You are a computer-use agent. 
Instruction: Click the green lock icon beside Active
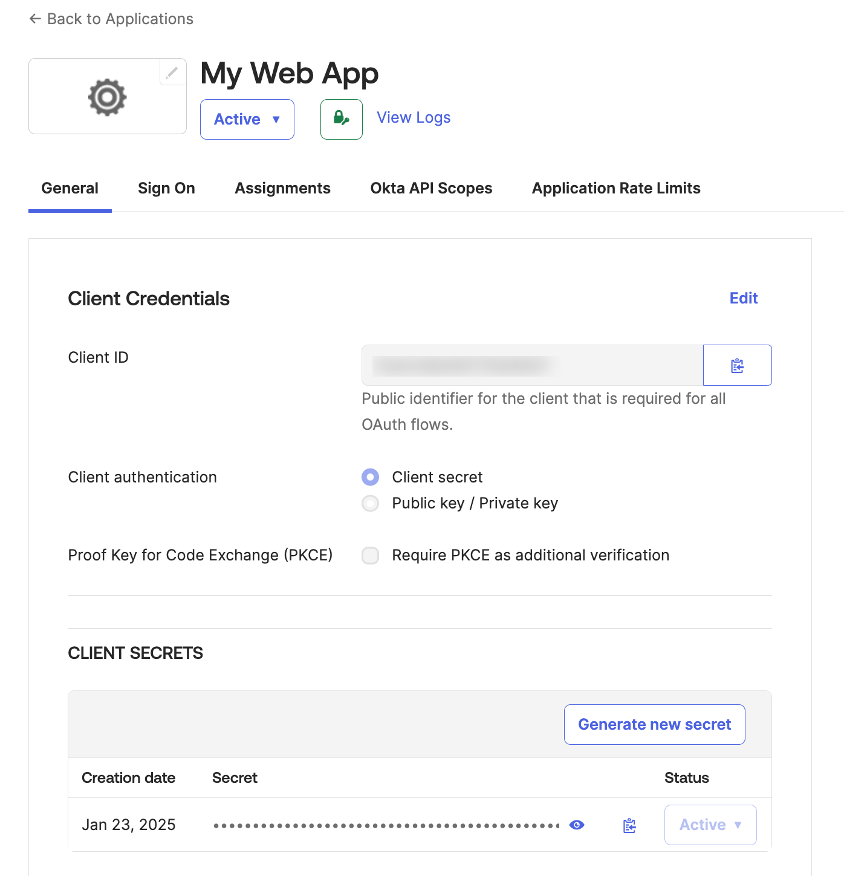tap(341, 119)
